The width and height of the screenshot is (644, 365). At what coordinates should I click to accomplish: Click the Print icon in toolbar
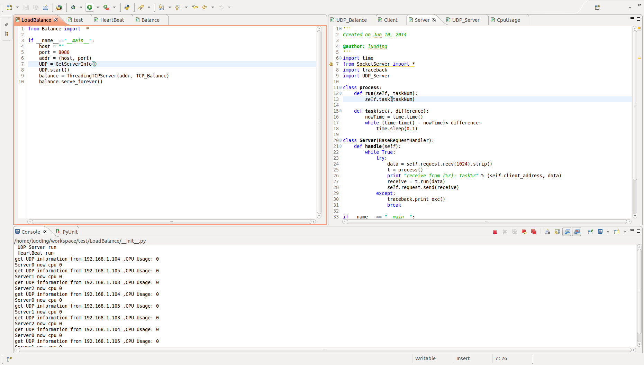point(45,7)
